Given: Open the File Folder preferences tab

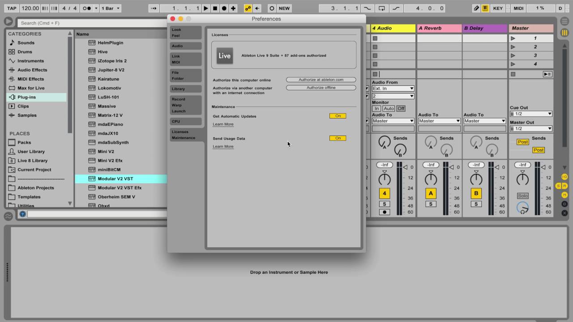Looking at the screenshot, I should click(186, 75).
